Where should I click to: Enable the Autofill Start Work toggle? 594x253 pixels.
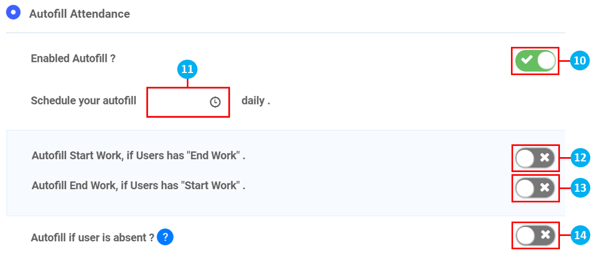pos(535,158)
